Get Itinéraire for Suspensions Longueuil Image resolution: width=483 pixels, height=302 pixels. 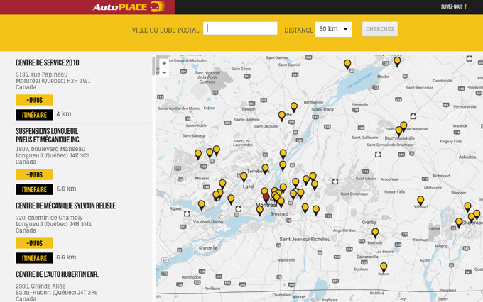pos(35,189)
